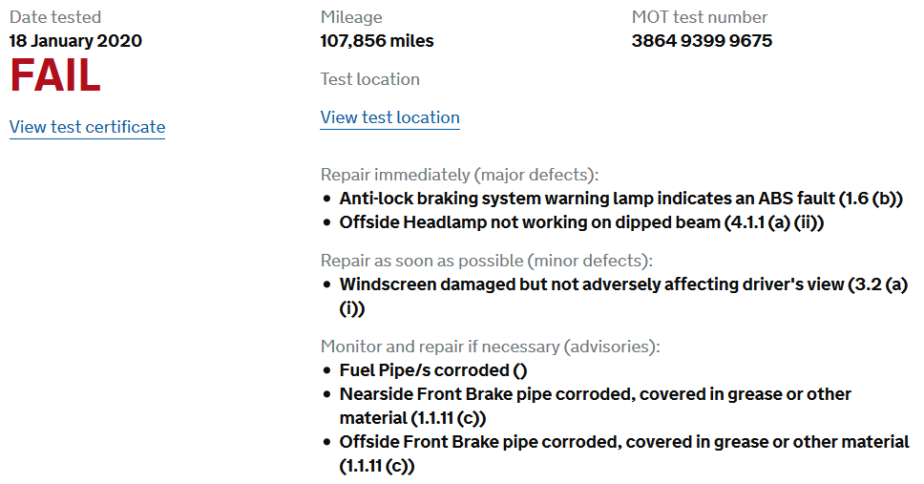924x484 pixels.
Task: Click the Date tested label
Action: 55,17
